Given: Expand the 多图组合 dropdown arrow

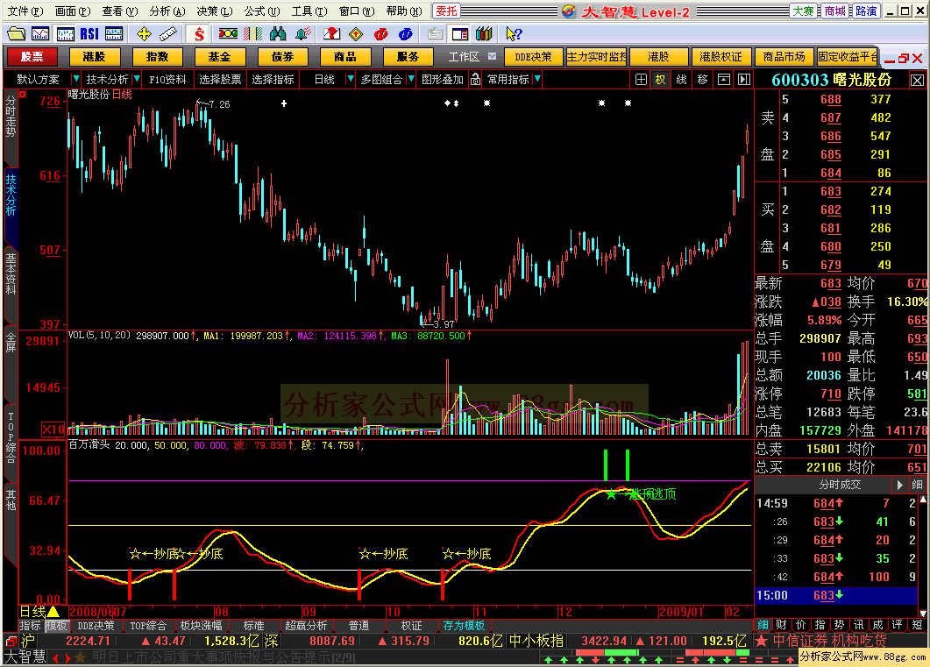Looking at the screenshot, I should click(410, 79).
